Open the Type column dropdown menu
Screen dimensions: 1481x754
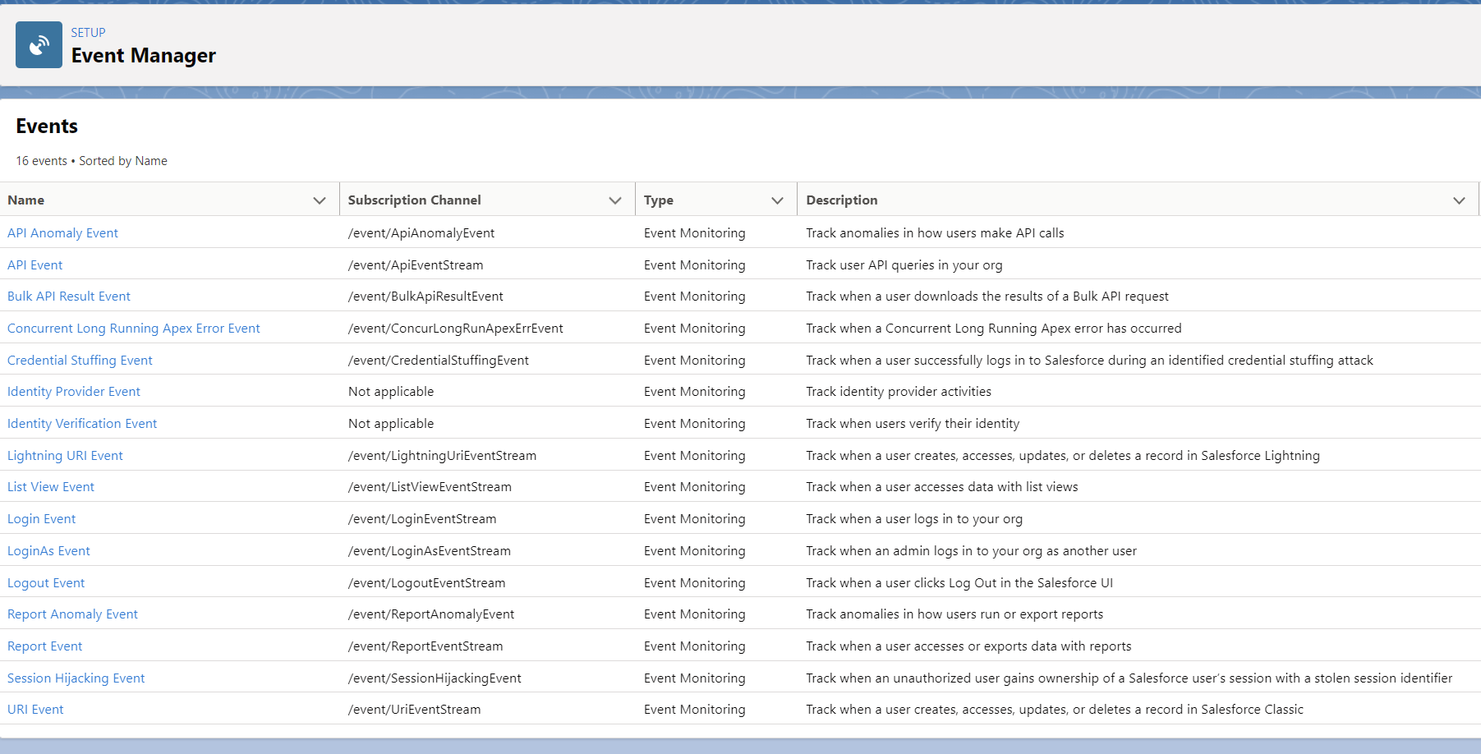pyautogui.click(x=777, y=200)
